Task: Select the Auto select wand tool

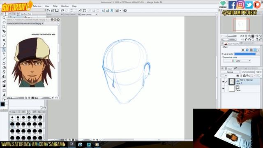Action: point(4,40)
